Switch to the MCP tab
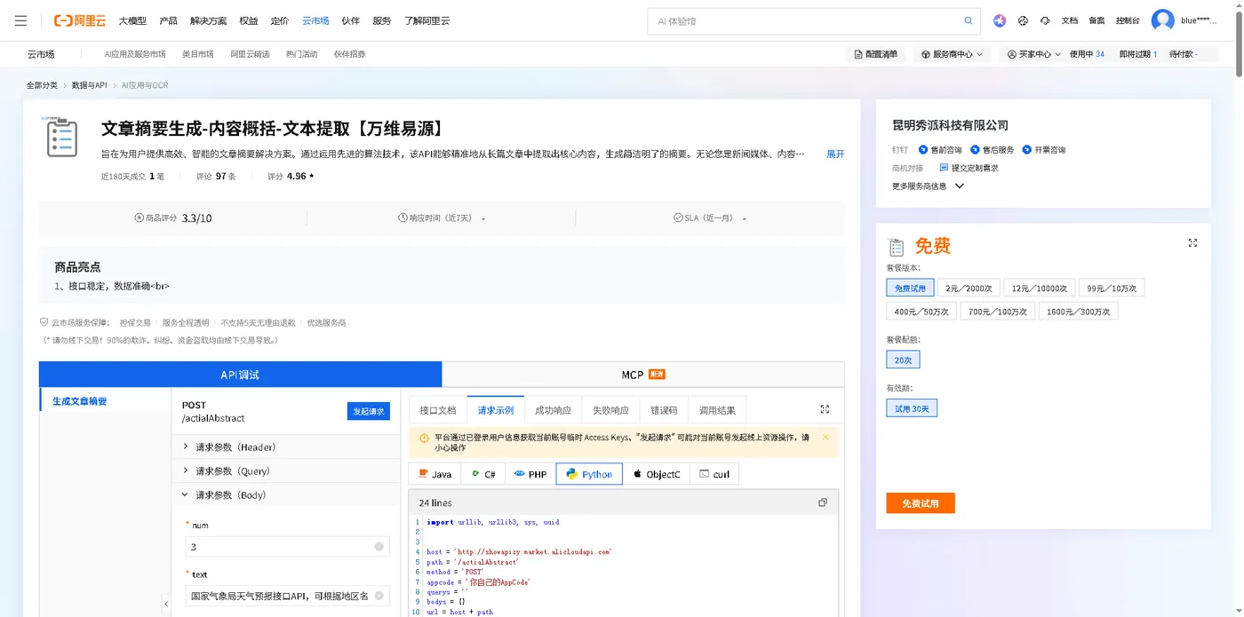Image resolution: width=1244 pixels, height=617 pixels. pyautogui.click(x=642, y=375)
